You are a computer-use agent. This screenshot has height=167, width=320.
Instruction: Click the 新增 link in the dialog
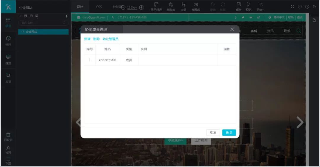click(87, 39)
